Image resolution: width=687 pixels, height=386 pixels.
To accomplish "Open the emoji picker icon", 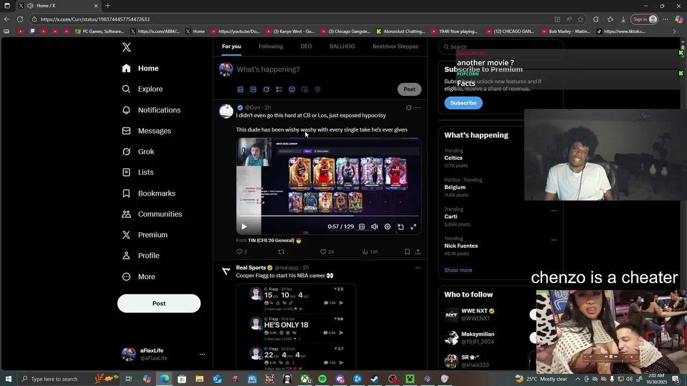I will click(x=292, y=90).
